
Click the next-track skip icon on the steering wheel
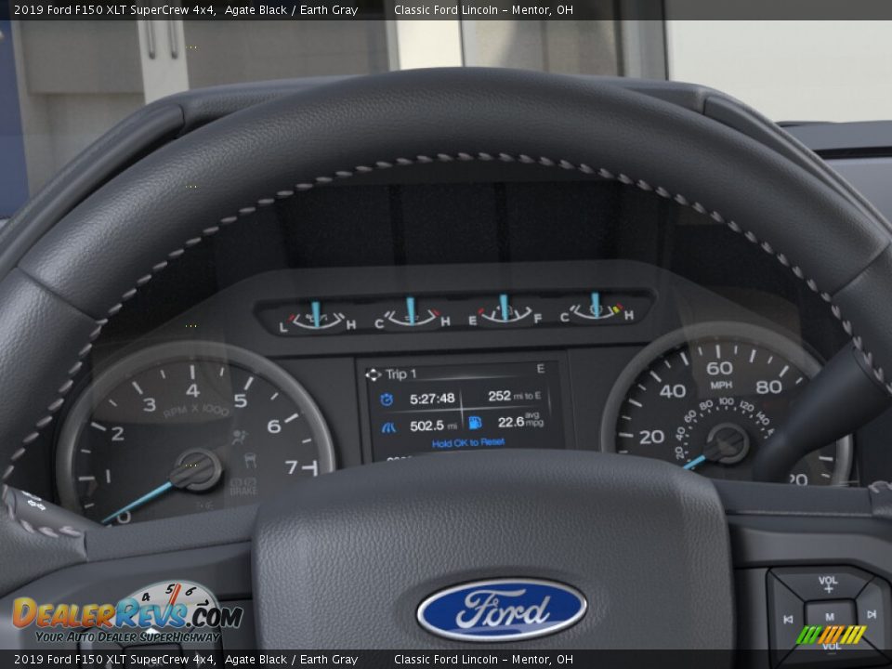click(x=871, y=613)
